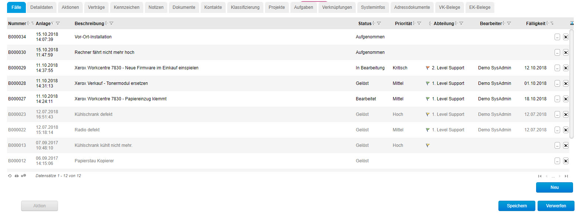Click the yellow flag in row B000023
This screenshot has width=576, height=214.
coord(428,114)
